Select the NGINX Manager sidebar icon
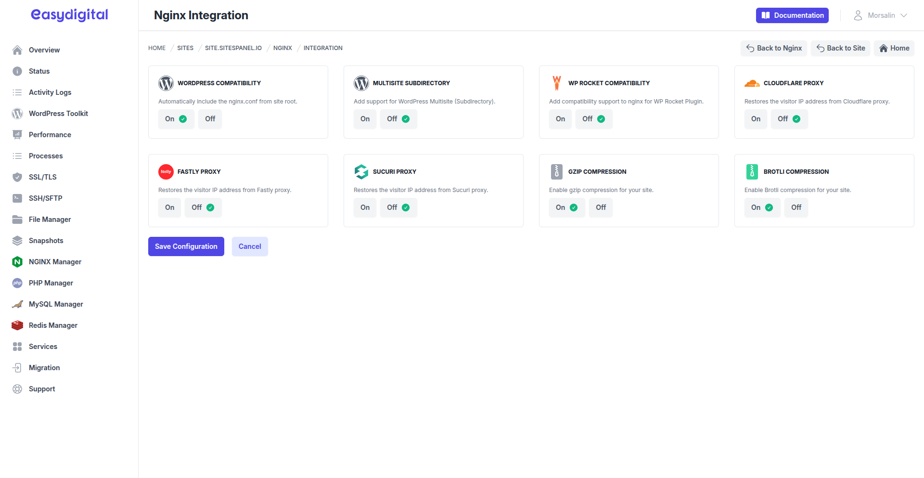The height and width of the screenshot is (478, 924). click(17, 261)
